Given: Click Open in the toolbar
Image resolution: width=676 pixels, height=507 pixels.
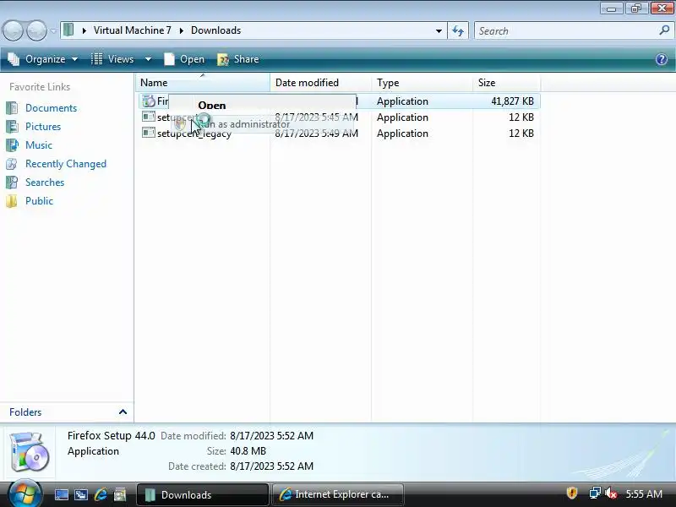Looking at the screenshot, I should tap(184, 59).
